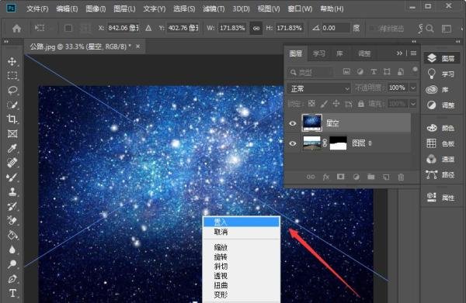Switch to the 调整 panel tab
The height and width of the screenshot is (303, 466).
(364, 53)
